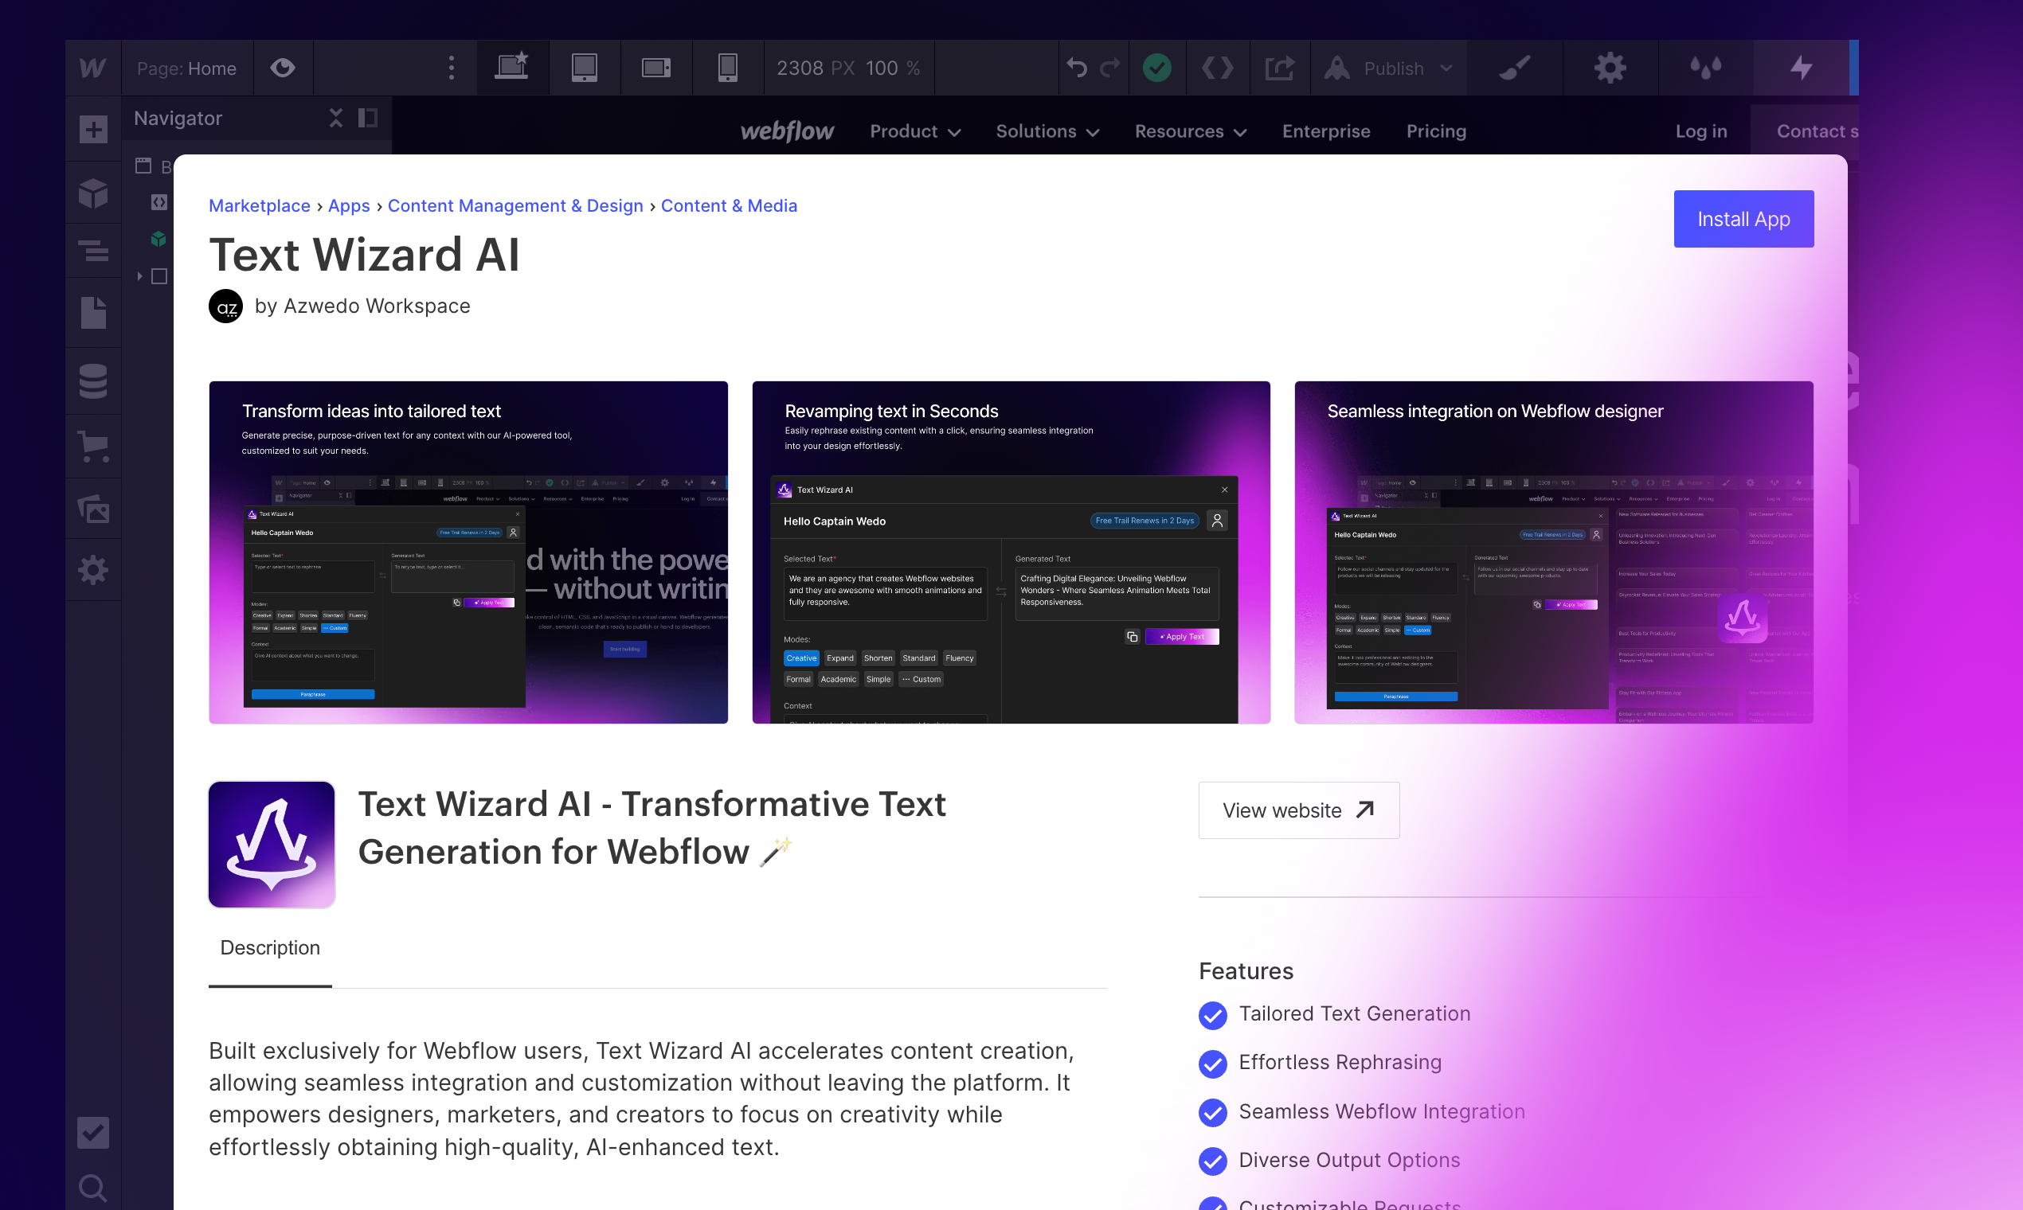
Task: Expand the collapsed Navigator tree item
Action: [140, 276]
